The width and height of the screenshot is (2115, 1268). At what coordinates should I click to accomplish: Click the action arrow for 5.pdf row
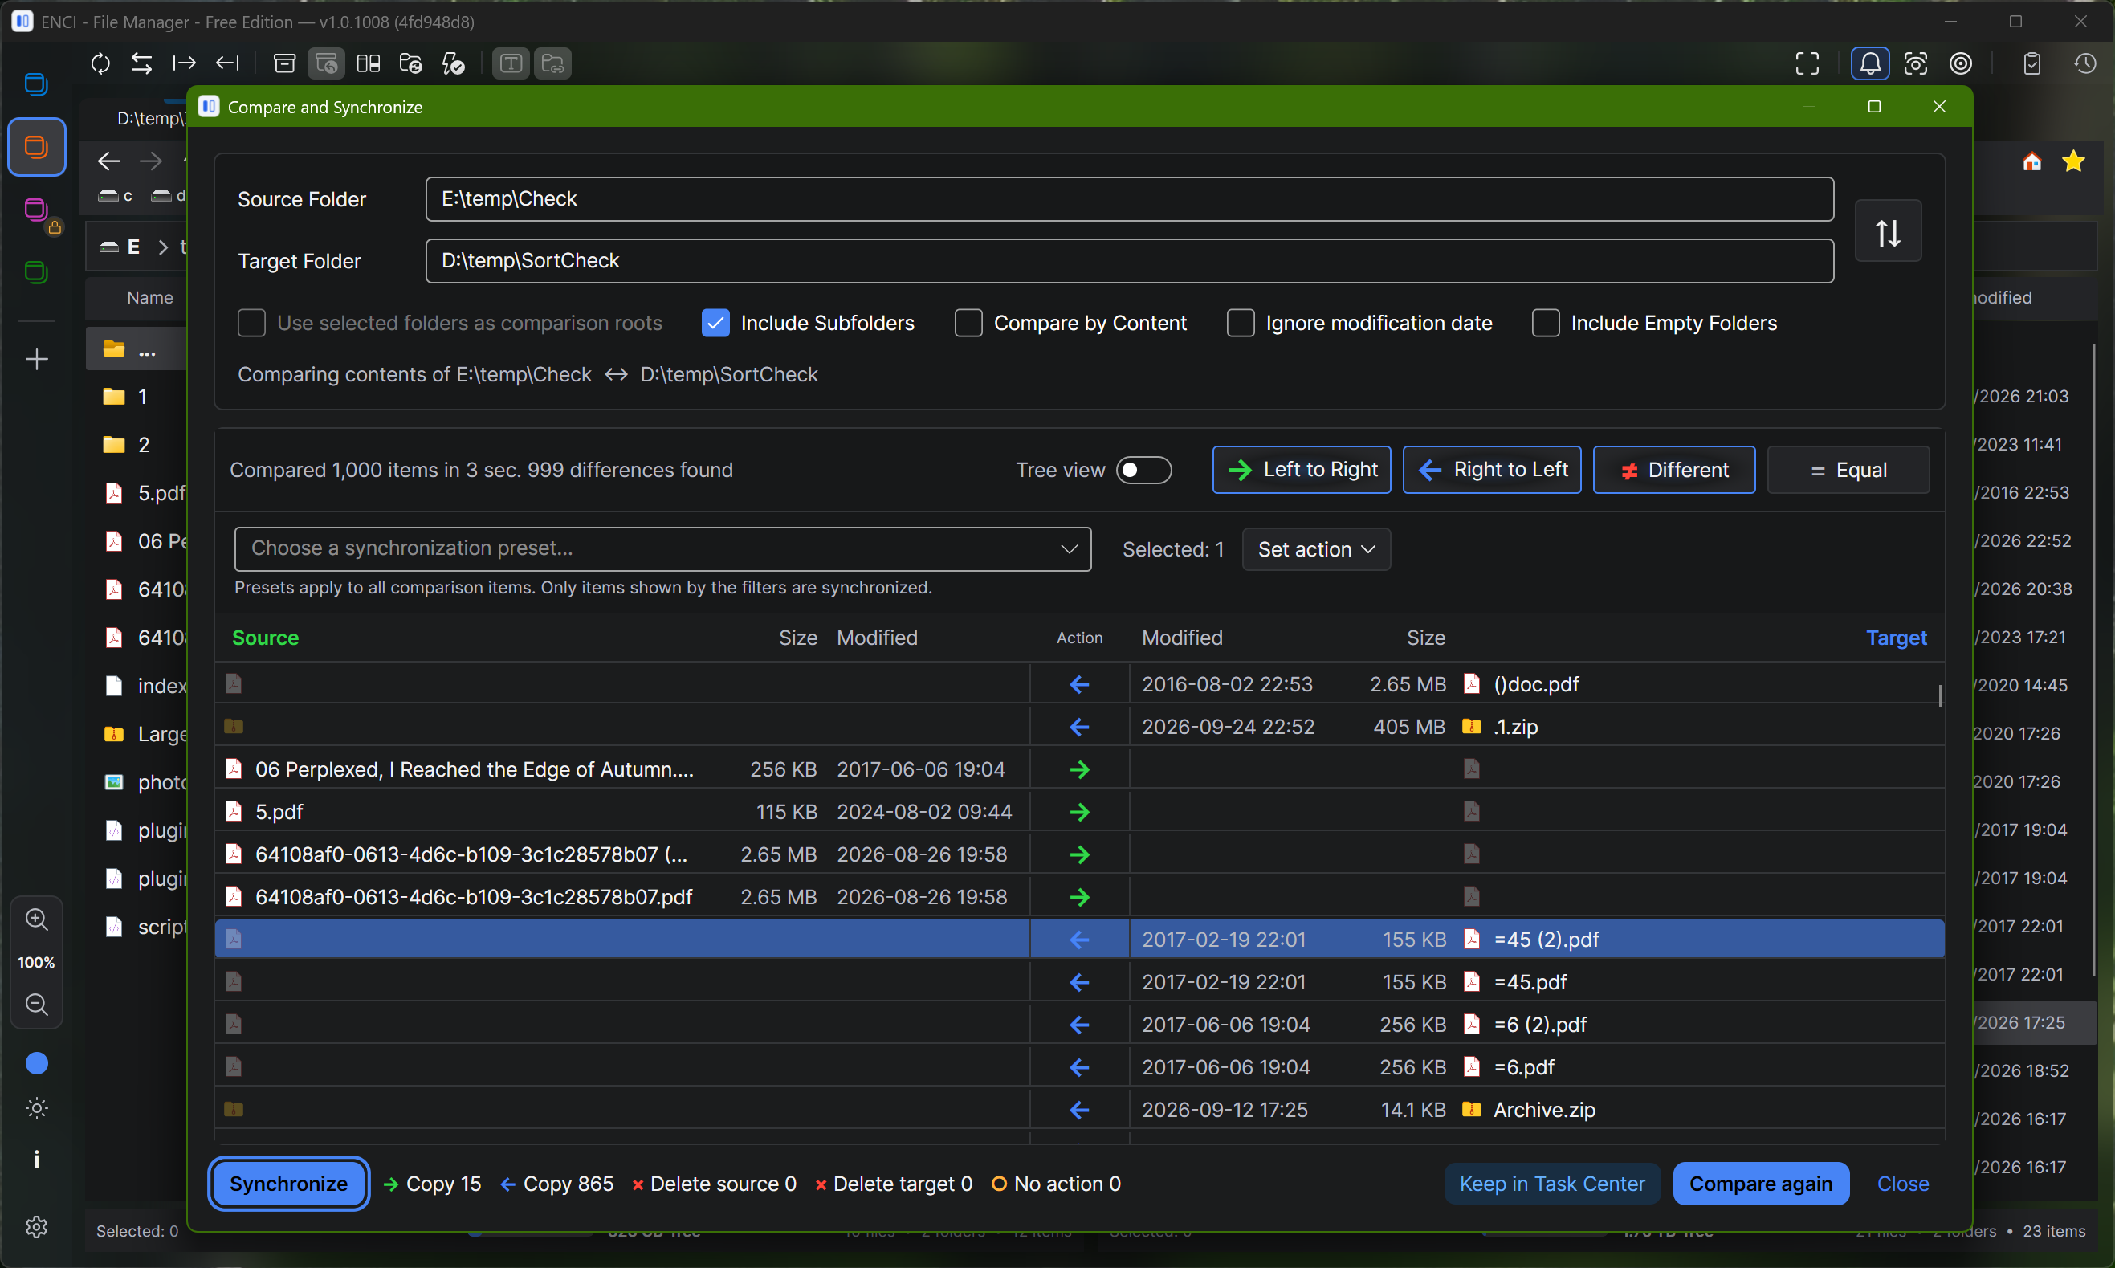tap(1080, 812)
